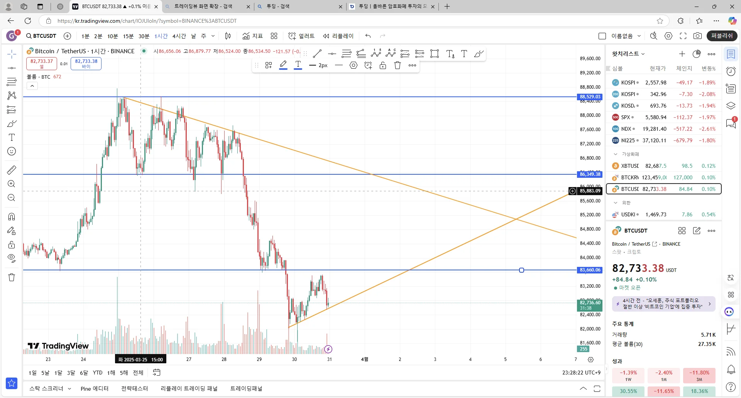Viewport: 741px width, 398px height.
Task: Select BTCUSDT row in watchlist
Action: 664,189
